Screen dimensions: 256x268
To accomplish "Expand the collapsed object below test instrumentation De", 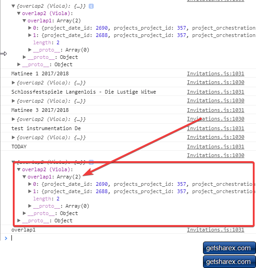I will (x=13, y=137).
